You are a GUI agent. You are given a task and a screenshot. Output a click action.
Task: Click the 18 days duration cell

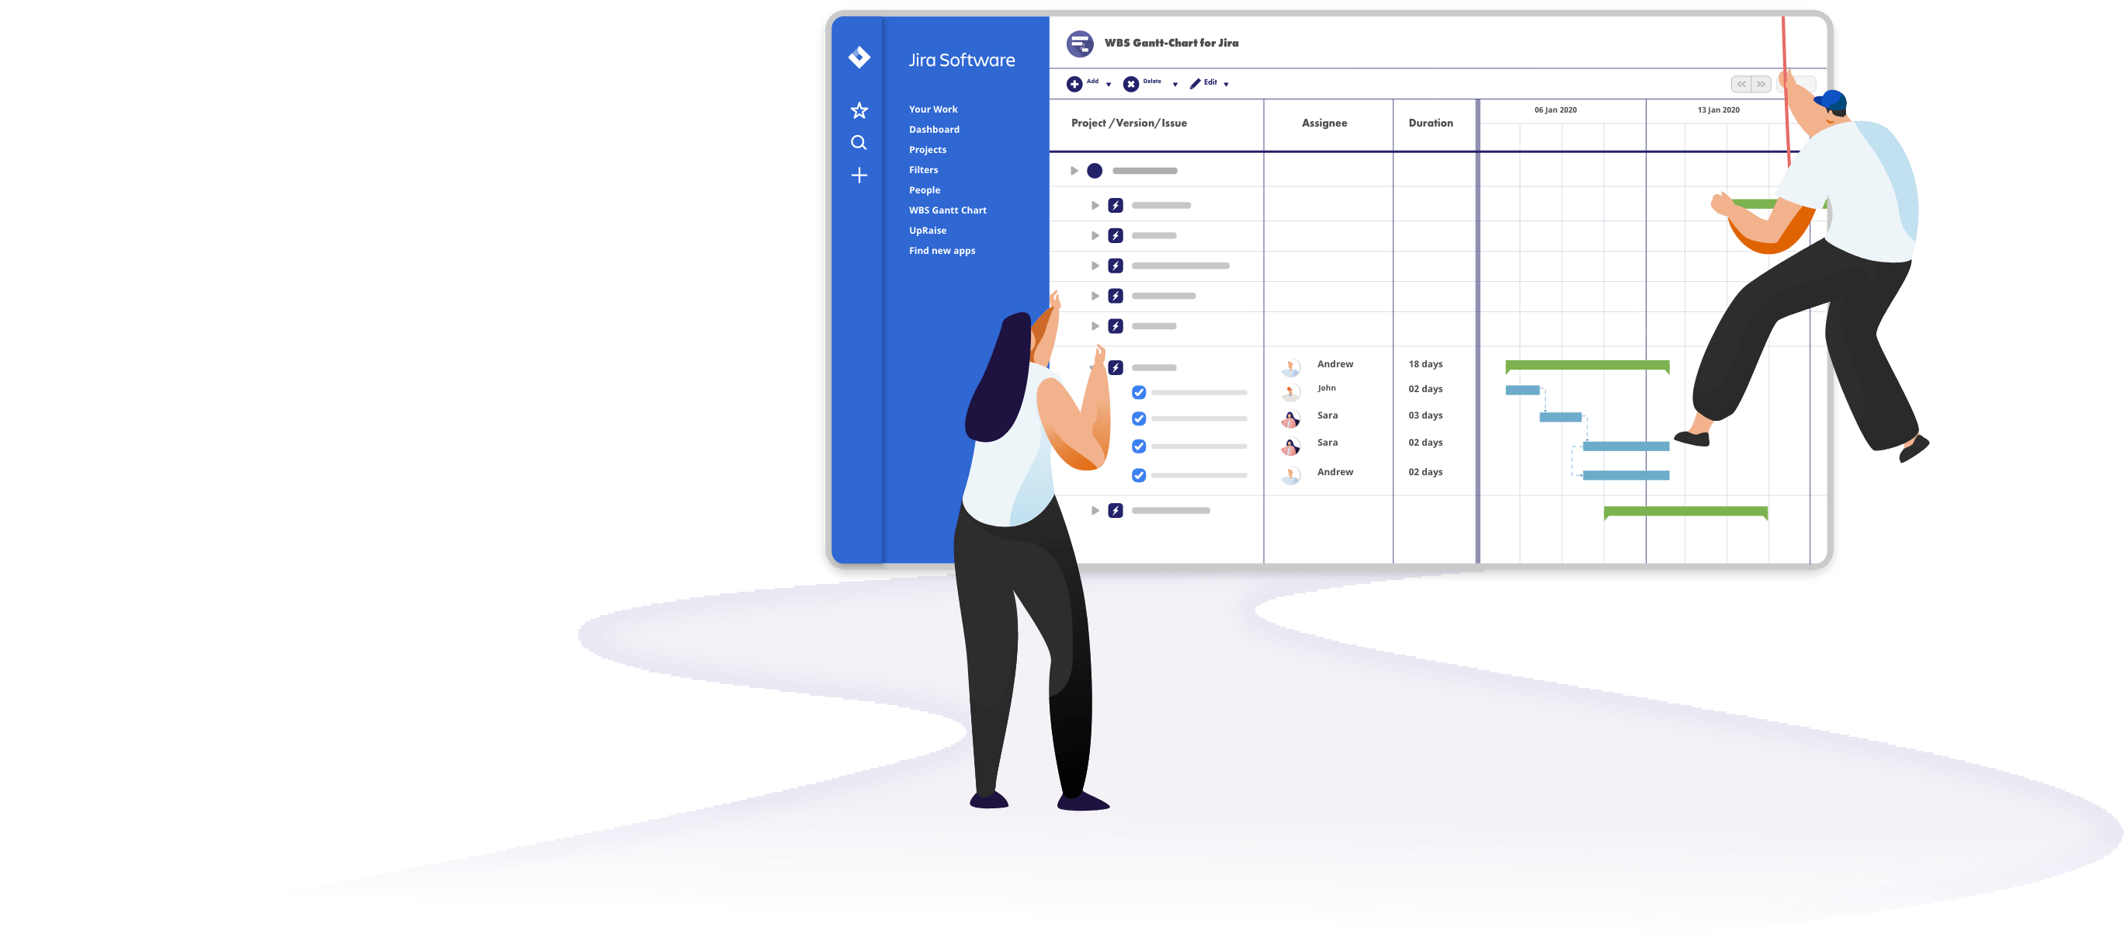pyautogui.click(x=1425, y=364)
